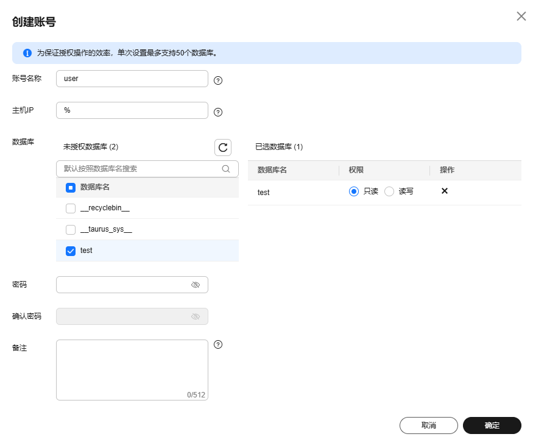The height and width of the screenshot is (445, 533).
Task: Select the read-only (只读) permission radio
Action: (x=354, y=191)
